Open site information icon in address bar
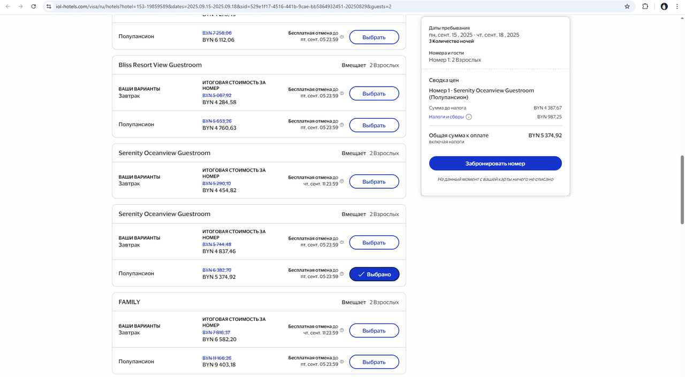Viewport: 685px width, 377px height. coord(49,6)
